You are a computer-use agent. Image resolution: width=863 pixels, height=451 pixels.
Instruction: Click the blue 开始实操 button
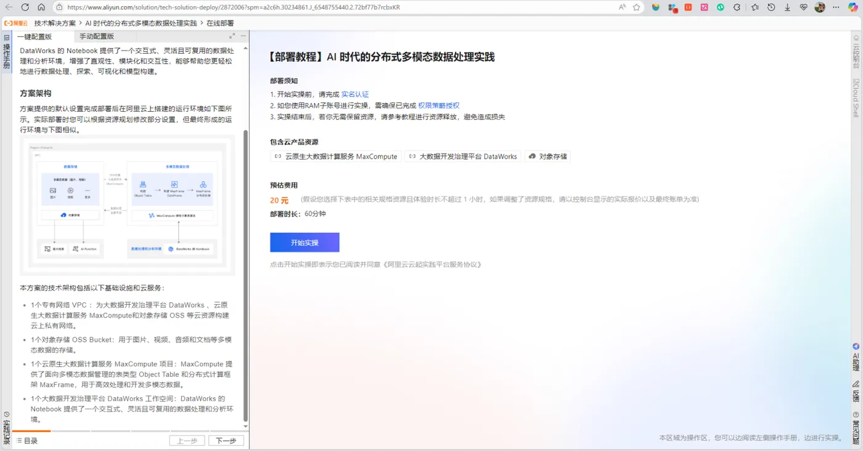305,242
